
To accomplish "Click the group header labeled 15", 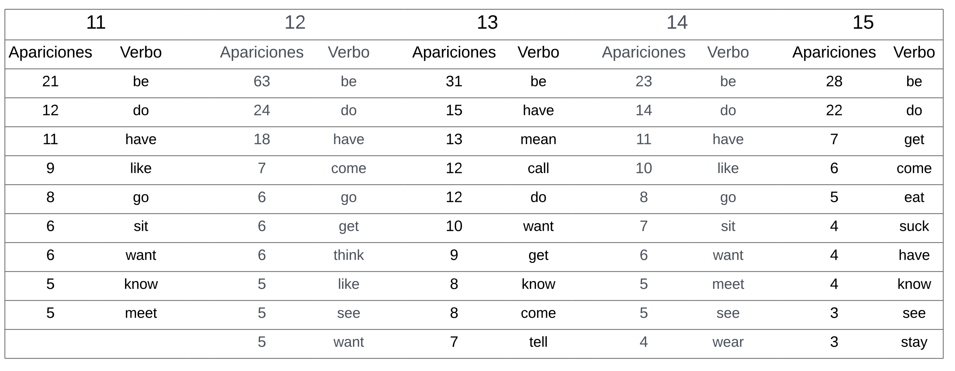I will pos(863,23).
